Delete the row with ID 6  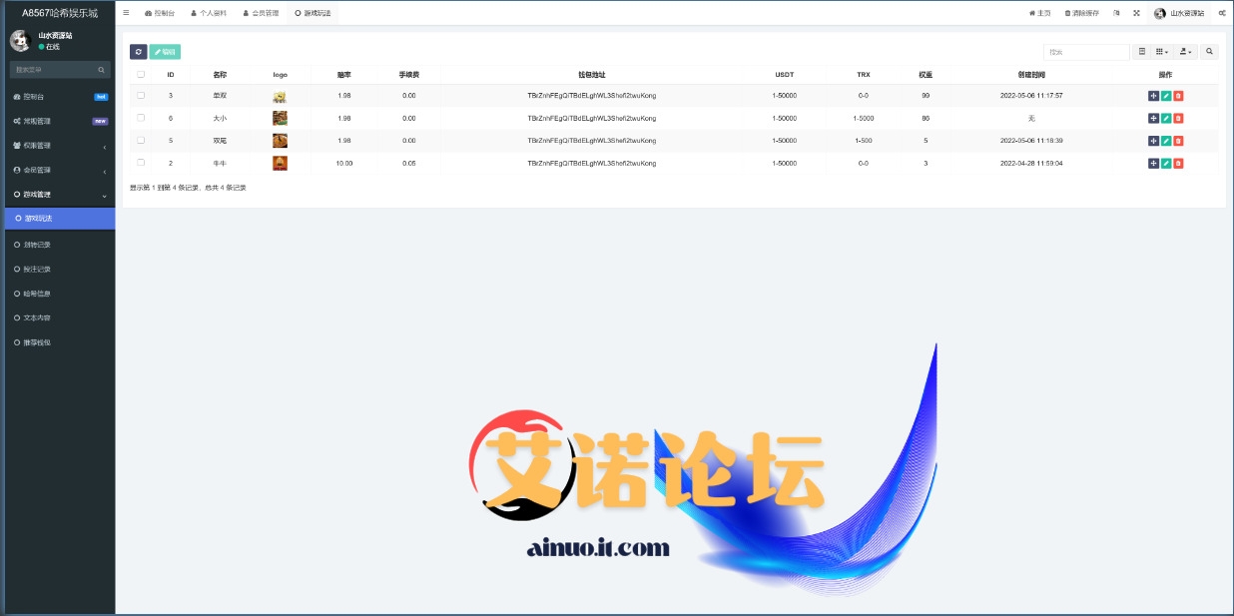click(1178, 118)
